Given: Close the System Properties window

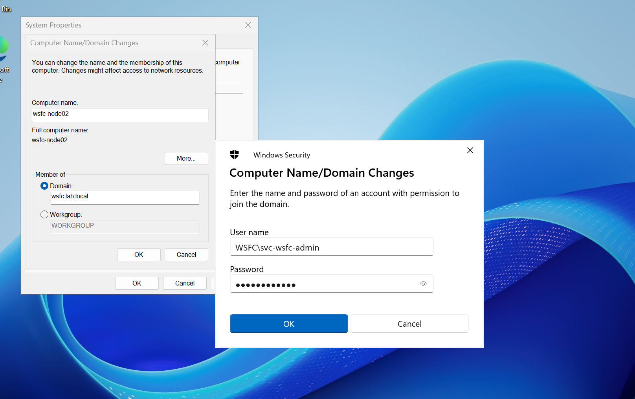Looking at the screenshot, I should 248,25.
